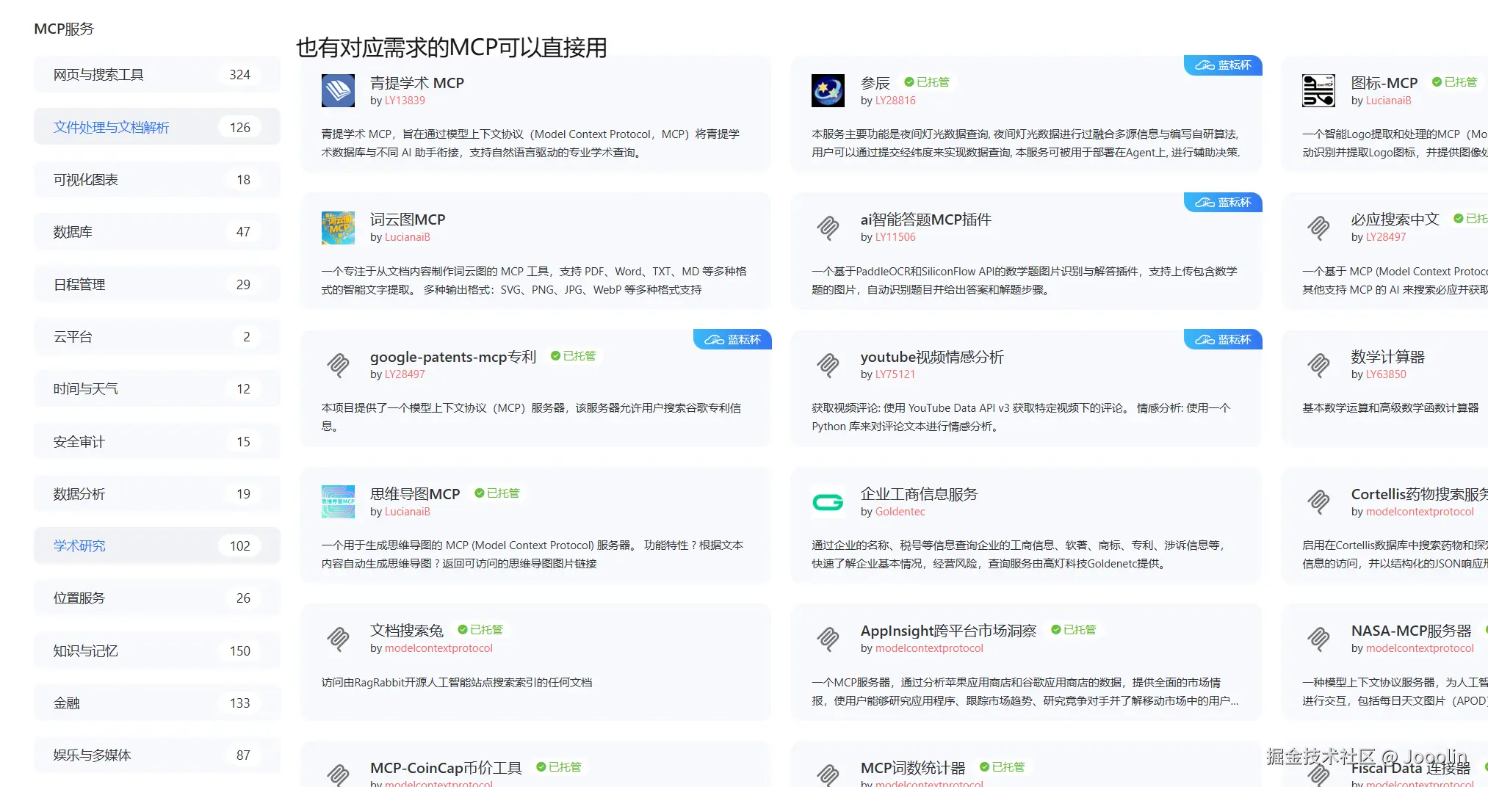Image resolution: width=1488 pixels, height=787 pixels.
Task: Click 已托管 badge beside 图标-MCP
Action: [x=1455, y=82]
